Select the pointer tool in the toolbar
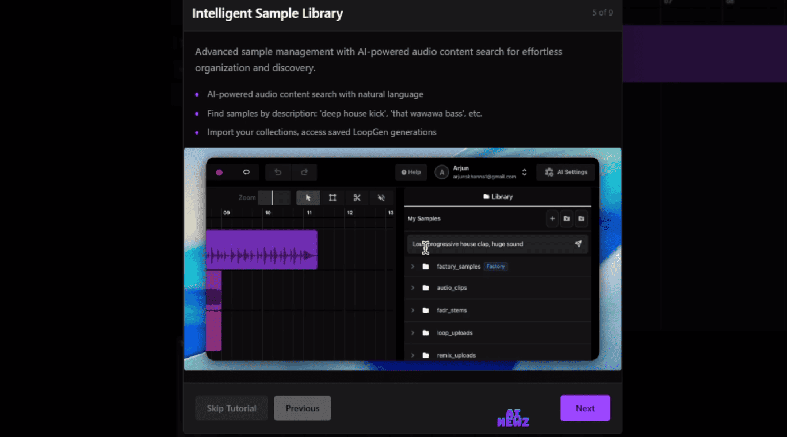 coord(308,197)
